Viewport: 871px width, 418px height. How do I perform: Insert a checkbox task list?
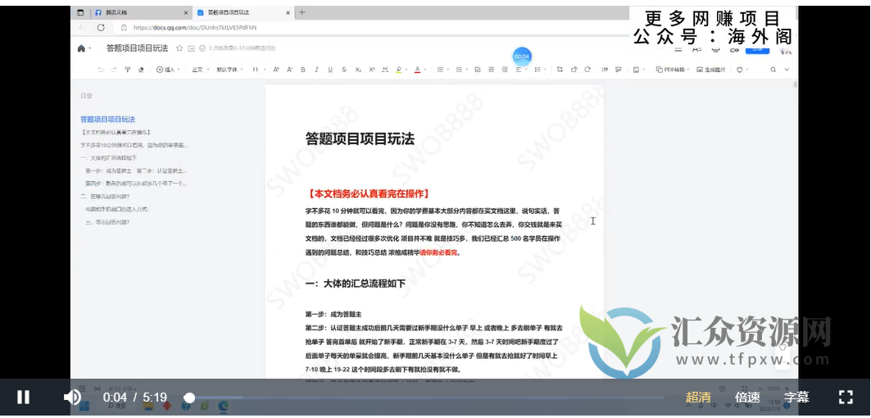click(x=478, y=70)
